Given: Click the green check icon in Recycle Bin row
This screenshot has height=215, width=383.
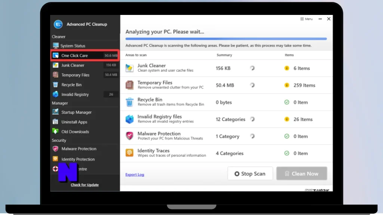Looking at the screenshot, I should (287, 102).
